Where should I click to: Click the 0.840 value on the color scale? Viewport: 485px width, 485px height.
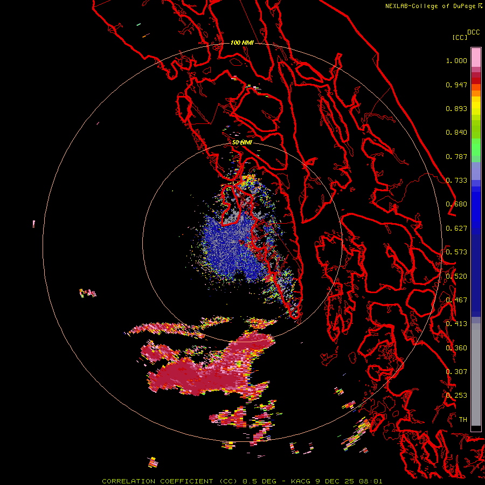pos(456,133)
